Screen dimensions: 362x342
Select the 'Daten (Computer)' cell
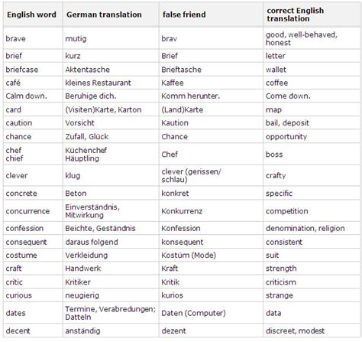(193, 313)
